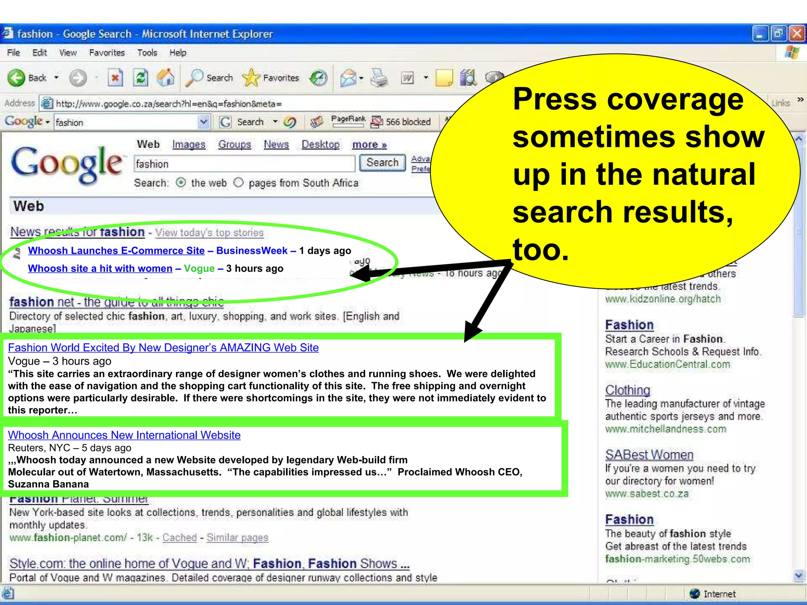Stop page loading with the red X icon
The image size is (807, 605).
tap(115, 78)
